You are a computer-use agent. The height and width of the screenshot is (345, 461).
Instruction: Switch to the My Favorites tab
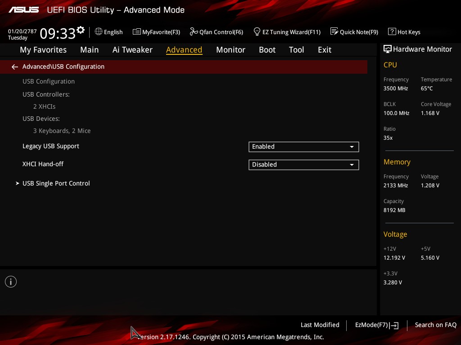pos(43,50)
